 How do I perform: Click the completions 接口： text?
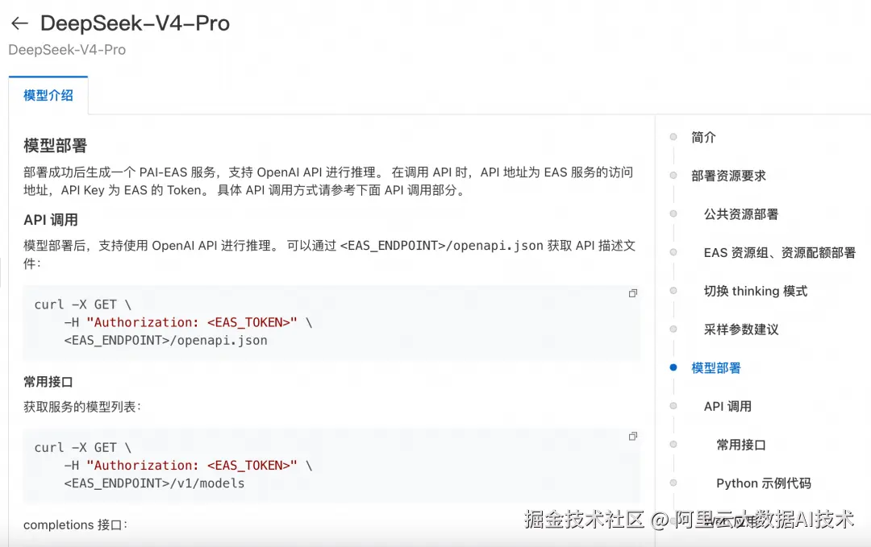pos(76,524)
